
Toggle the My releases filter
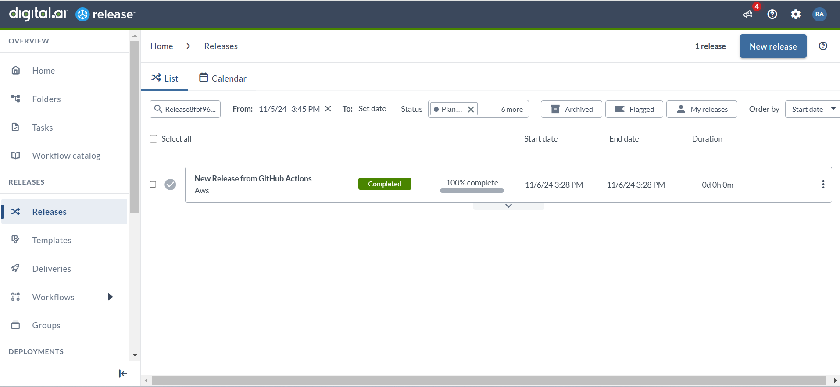pos(701,109)
